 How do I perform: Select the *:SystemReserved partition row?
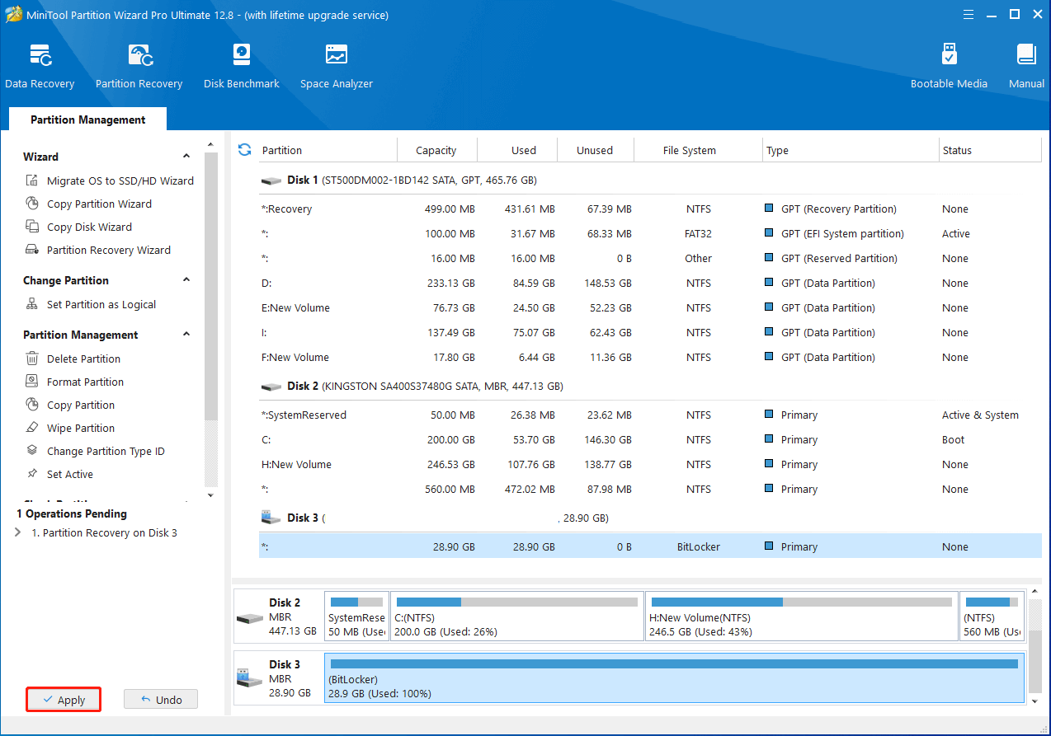[650, 415]
